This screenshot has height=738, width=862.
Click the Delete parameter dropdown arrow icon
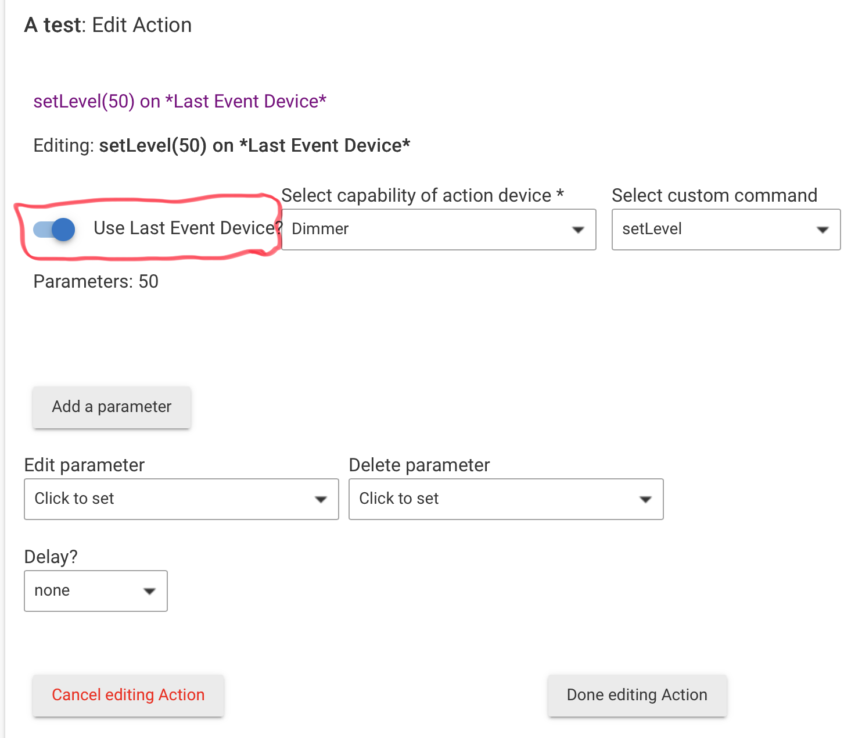coord(645,500)
